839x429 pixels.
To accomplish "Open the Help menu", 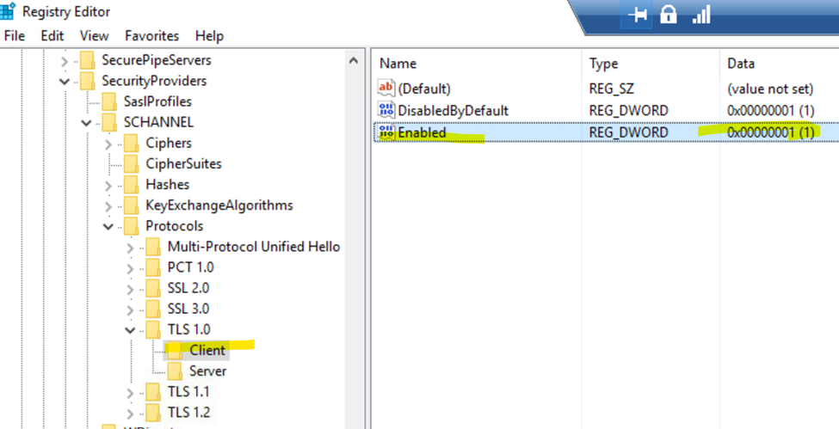I will (209, 36).
